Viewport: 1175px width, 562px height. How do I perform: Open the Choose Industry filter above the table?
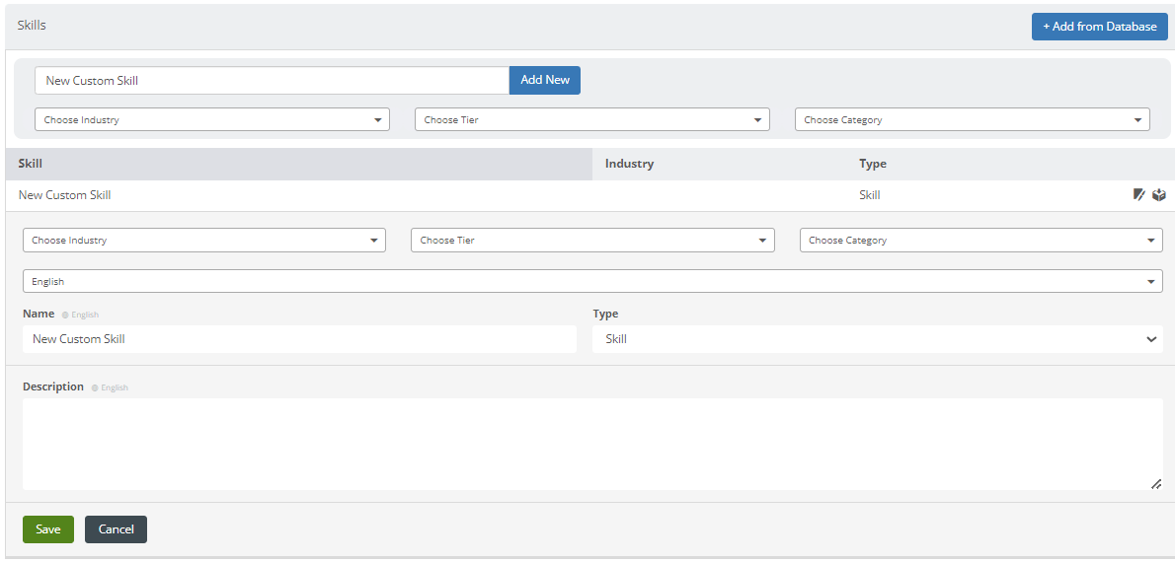pyautogui.click(x=212, y=120)
